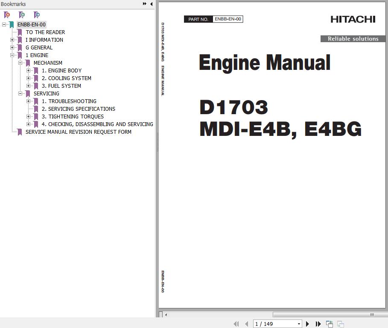The height and width of the screenshot is (328, 388).
Task: Go to the next page
Action: tap(307, 324)
